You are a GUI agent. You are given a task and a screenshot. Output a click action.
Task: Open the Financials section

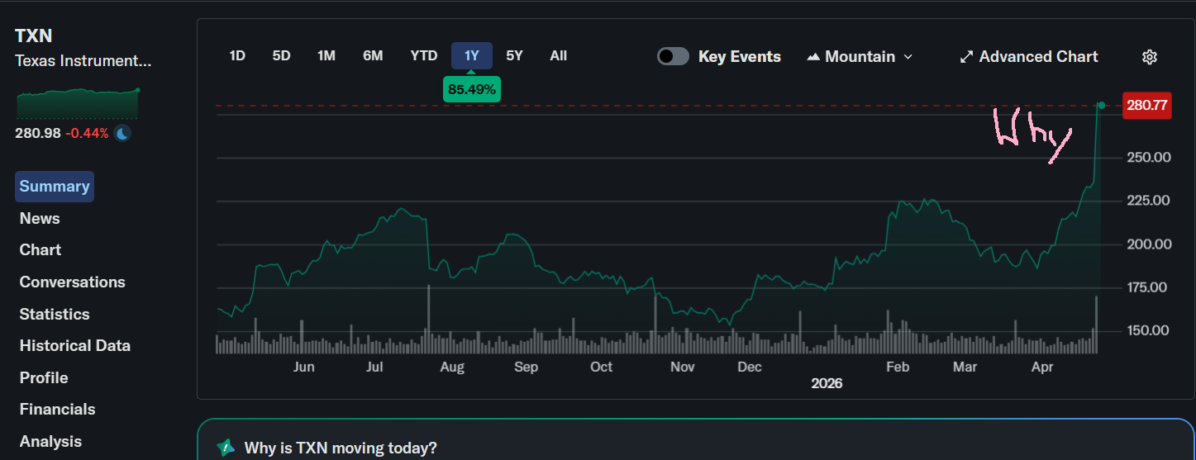click(58, 410)
